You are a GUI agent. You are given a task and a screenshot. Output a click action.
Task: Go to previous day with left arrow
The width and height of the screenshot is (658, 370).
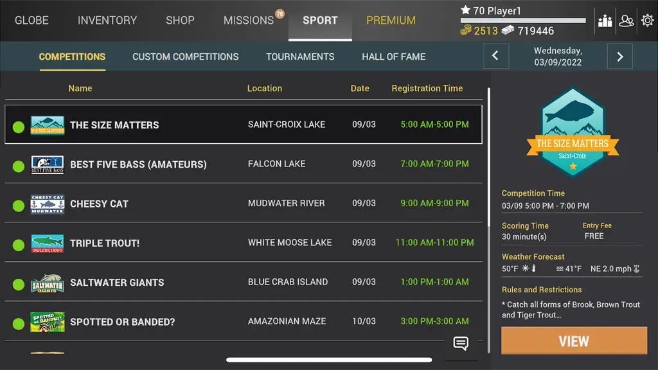[496, 57]
